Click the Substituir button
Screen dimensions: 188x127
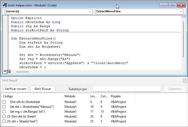point(175,89)
